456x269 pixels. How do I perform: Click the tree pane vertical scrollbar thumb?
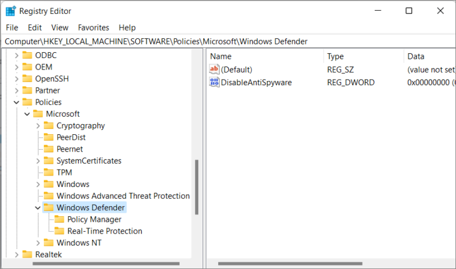(x=196, y=187)
